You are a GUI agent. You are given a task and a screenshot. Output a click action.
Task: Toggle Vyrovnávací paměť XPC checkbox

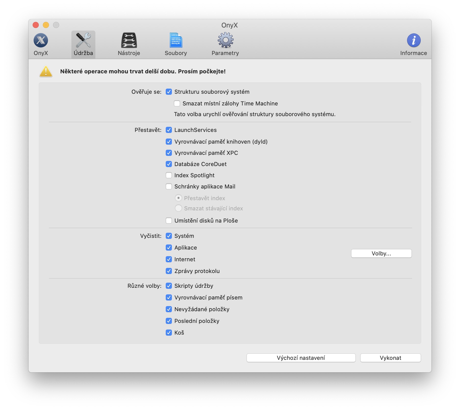[x=169, y=153]
